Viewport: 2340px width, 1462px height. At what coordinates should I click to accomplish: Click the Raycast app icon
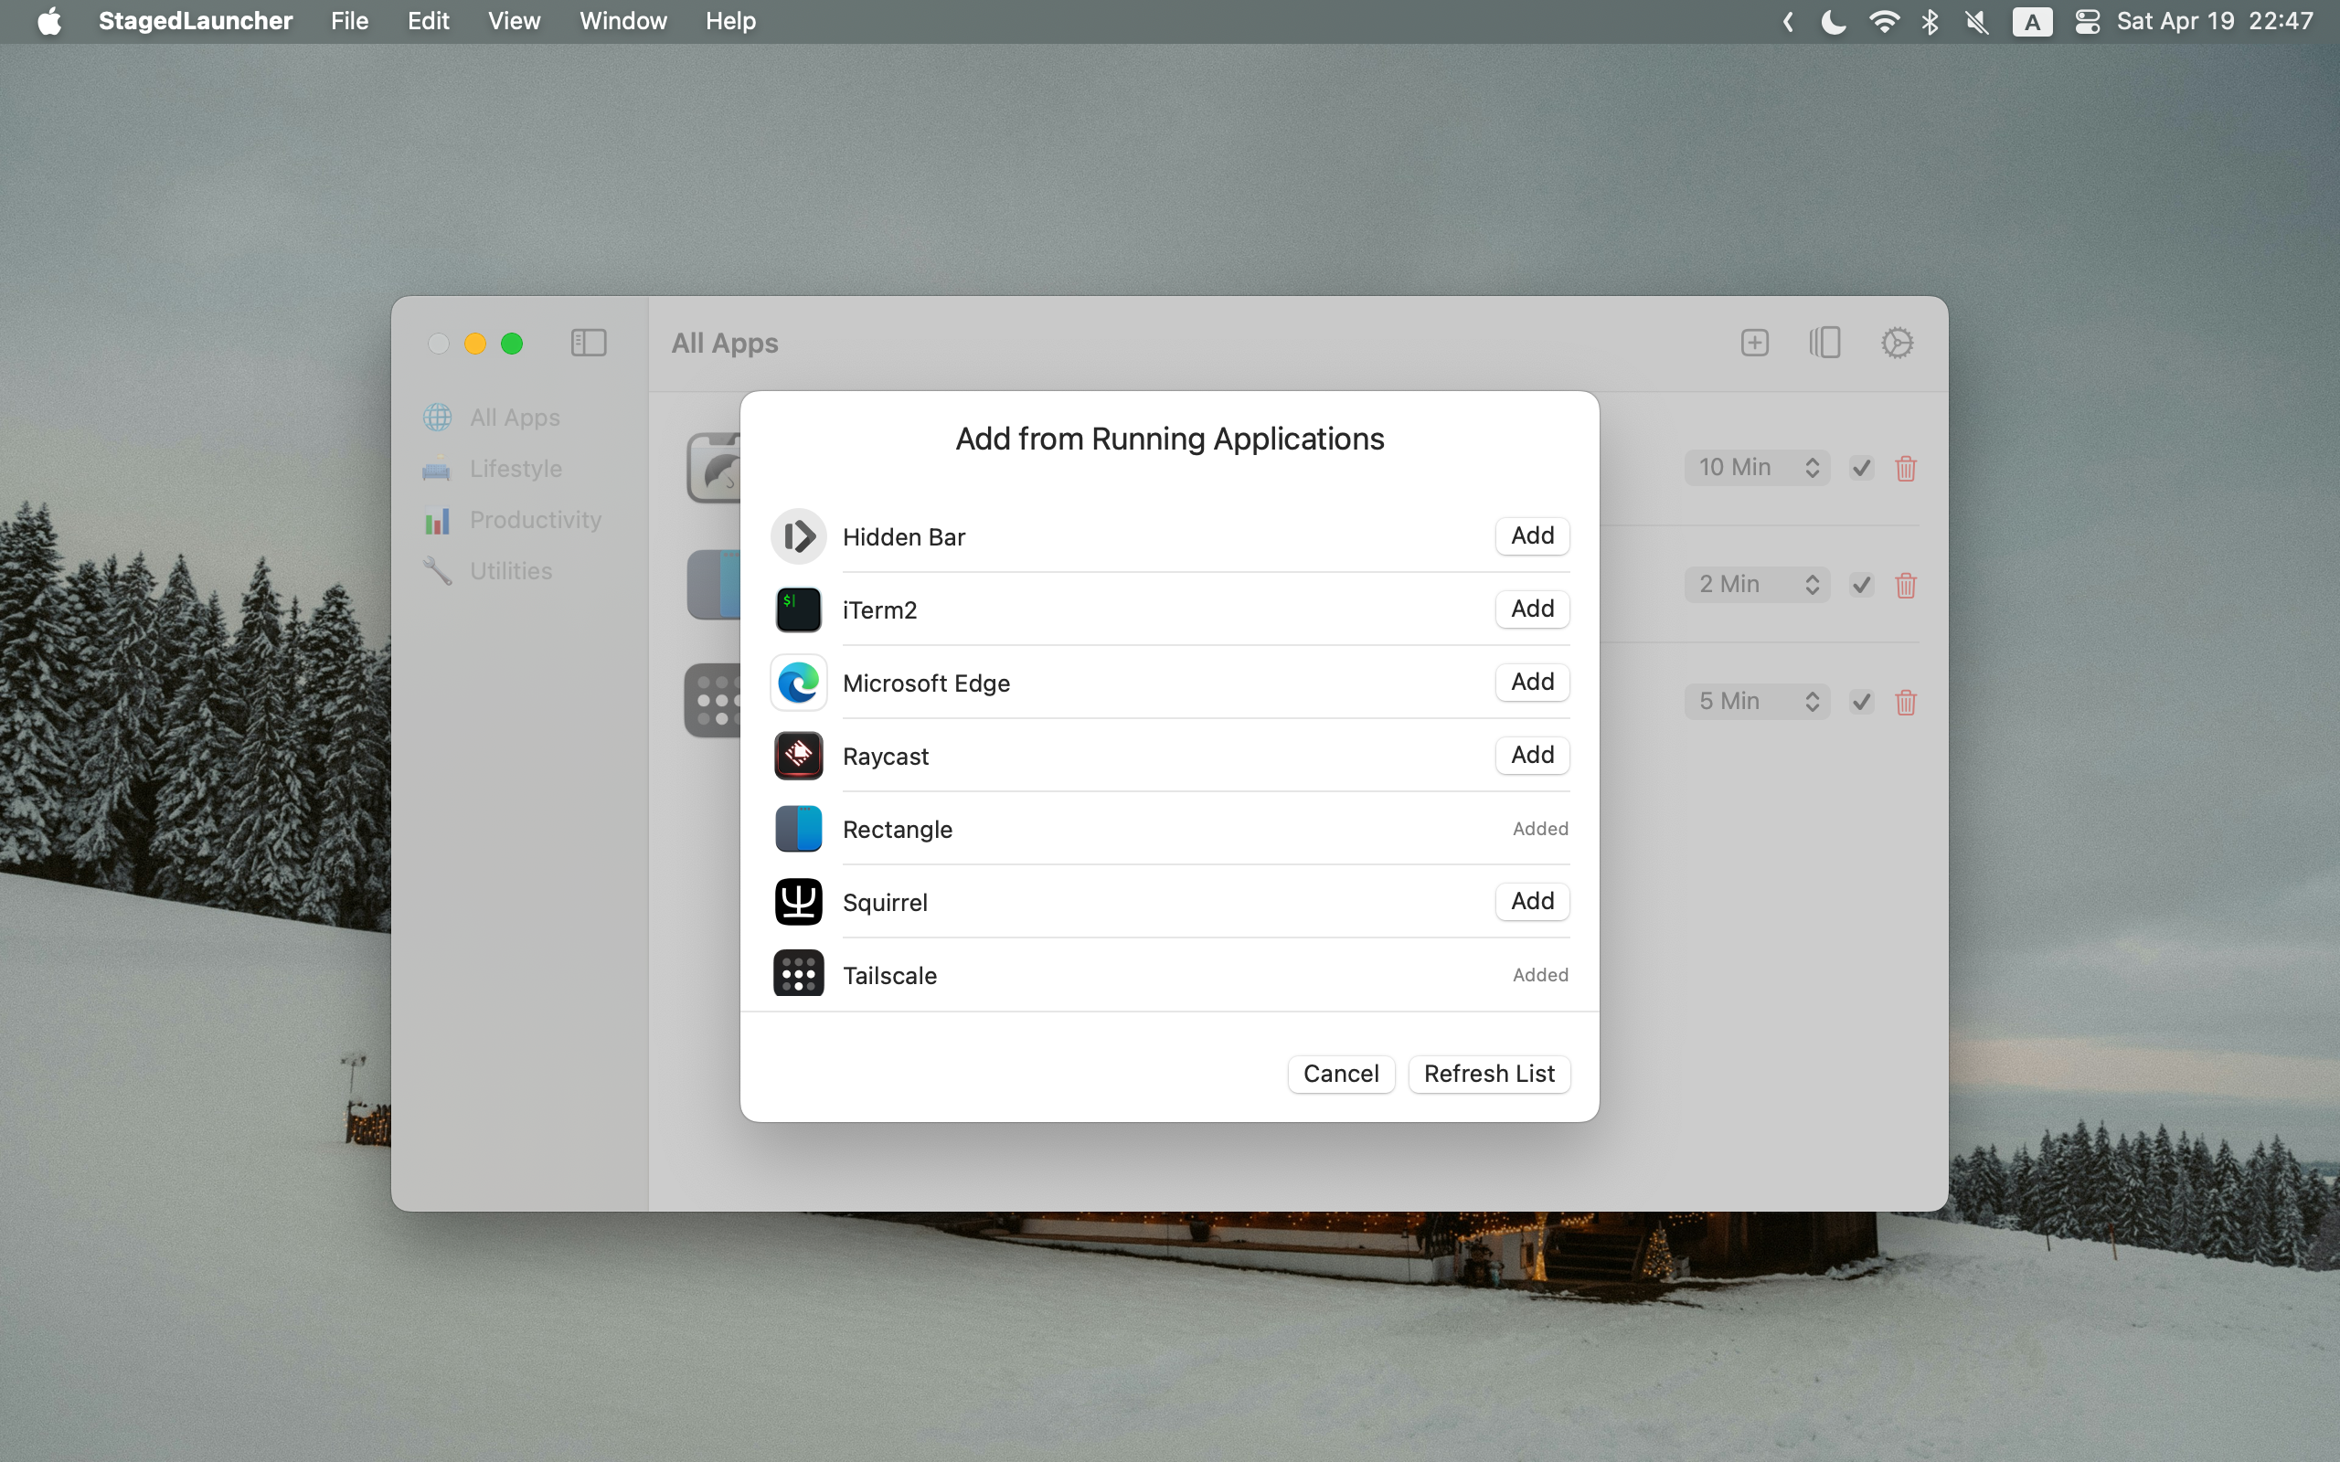point(799,755)
